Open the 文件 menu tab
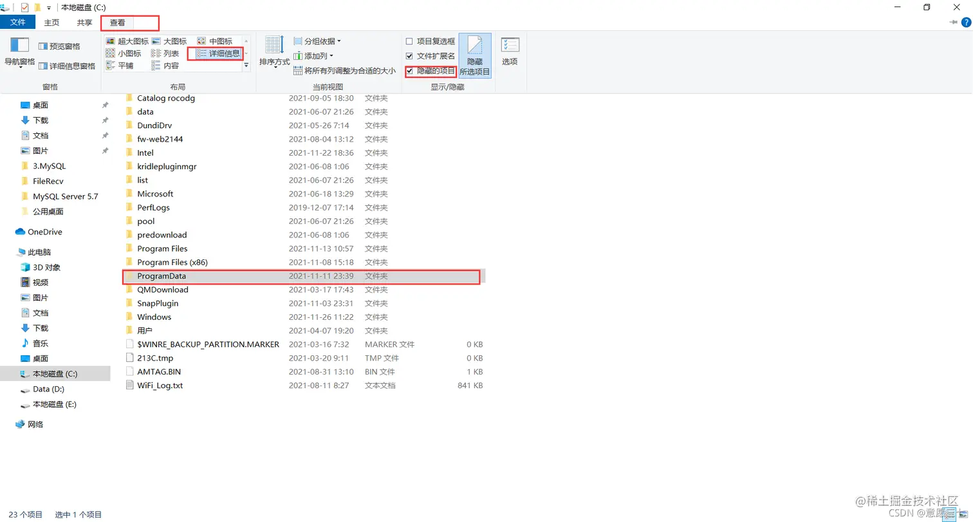This screenshot has width=973, height=522. pos(17,23)
